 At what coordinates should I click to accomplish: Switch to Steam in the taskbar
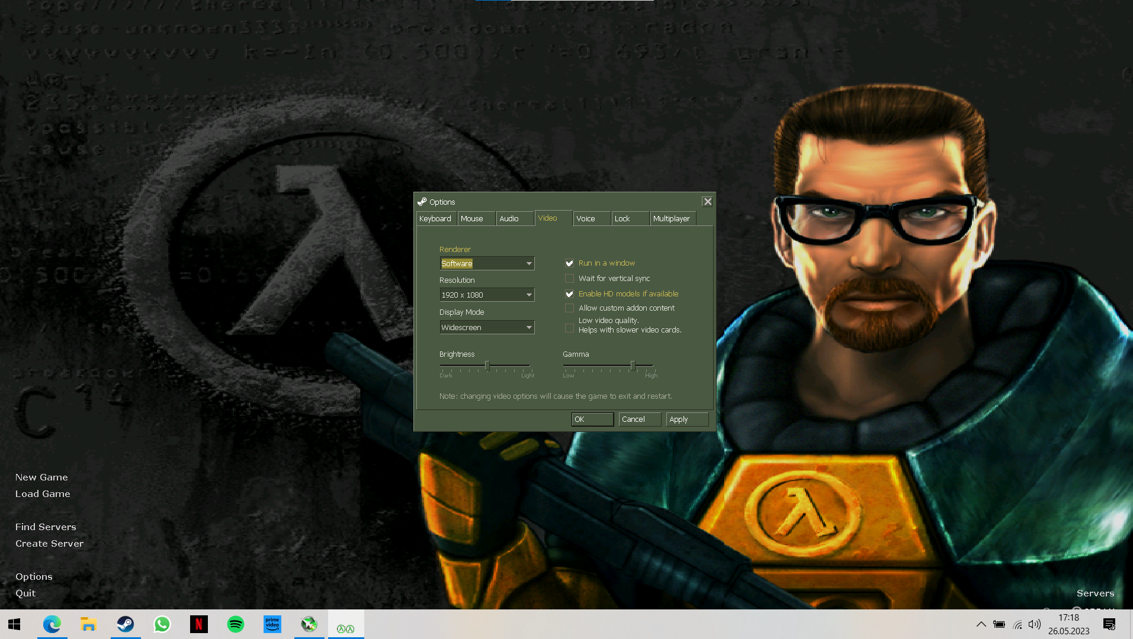126,624
